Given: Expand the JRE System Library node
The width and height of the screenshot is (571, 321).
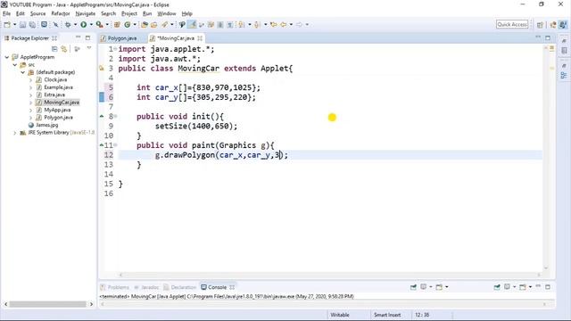Looking at the screenshot, I should 15,133.
